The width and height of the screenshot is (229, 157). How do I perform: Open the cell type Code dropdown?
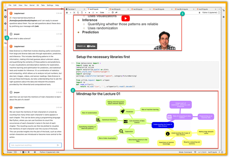104,13
